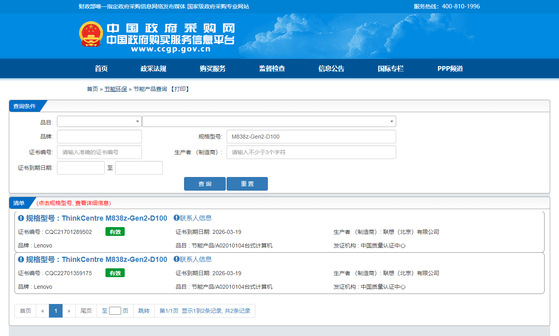Screen dimensions: 559x336
Task: Click the 证书编号 input field
Action: tap(99, 152)
